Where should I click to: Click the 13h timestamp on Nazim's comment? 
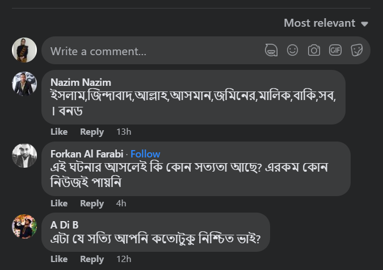click(124, 132)
